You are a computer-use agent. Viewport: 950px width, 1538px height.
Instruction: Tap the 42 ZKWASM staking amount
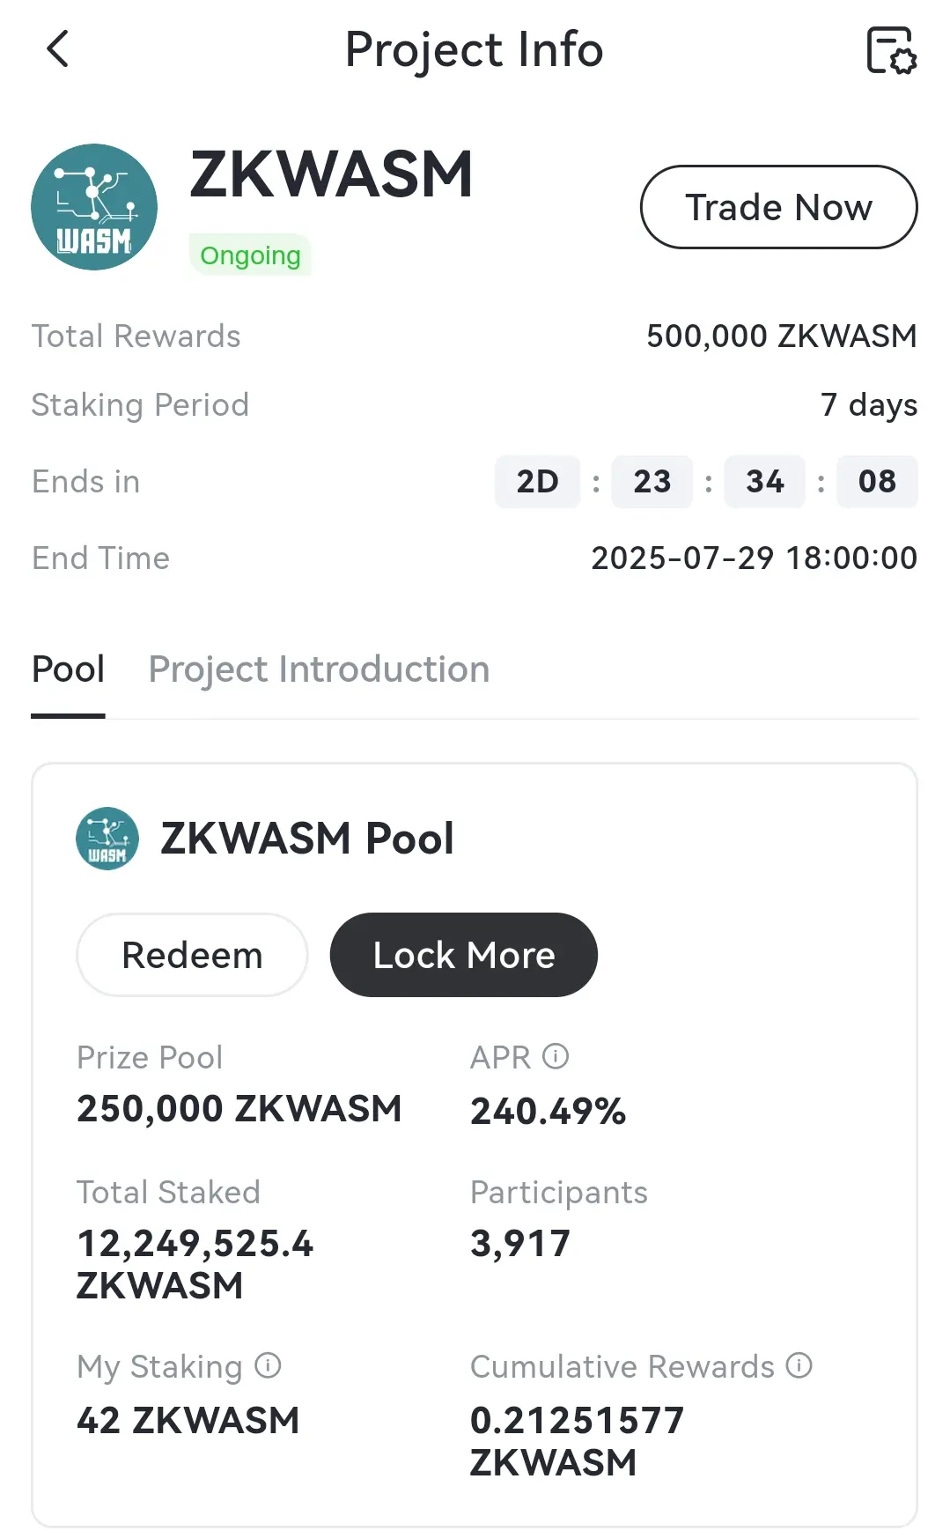click(188, 1420)
